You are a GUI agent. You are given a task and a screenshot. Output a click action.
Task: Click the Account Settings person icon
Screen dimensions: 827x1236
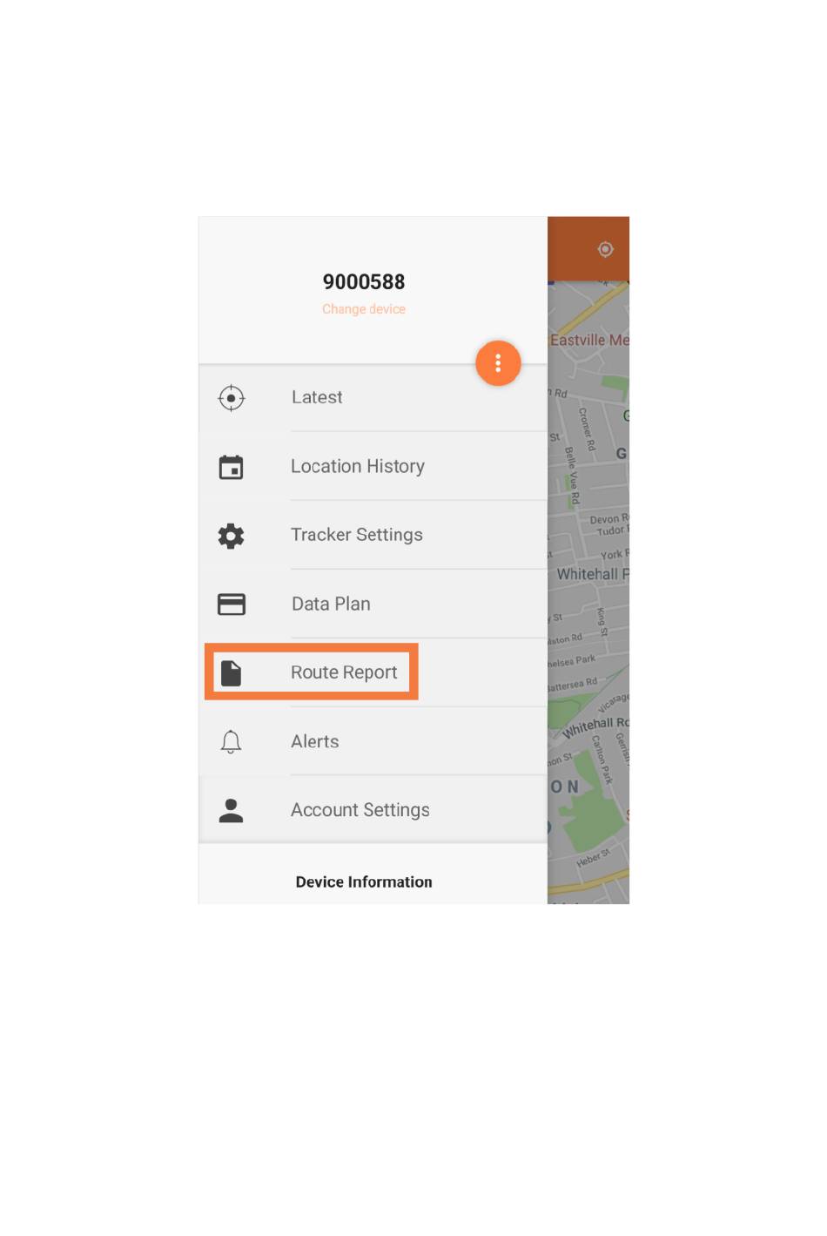[231, 810]
